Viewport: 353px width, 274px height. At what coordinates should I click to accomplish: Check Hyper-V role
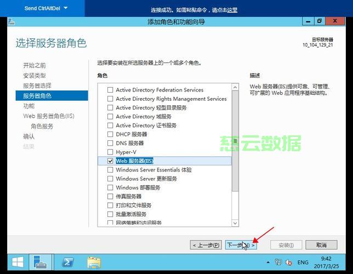tap(110, 152)
